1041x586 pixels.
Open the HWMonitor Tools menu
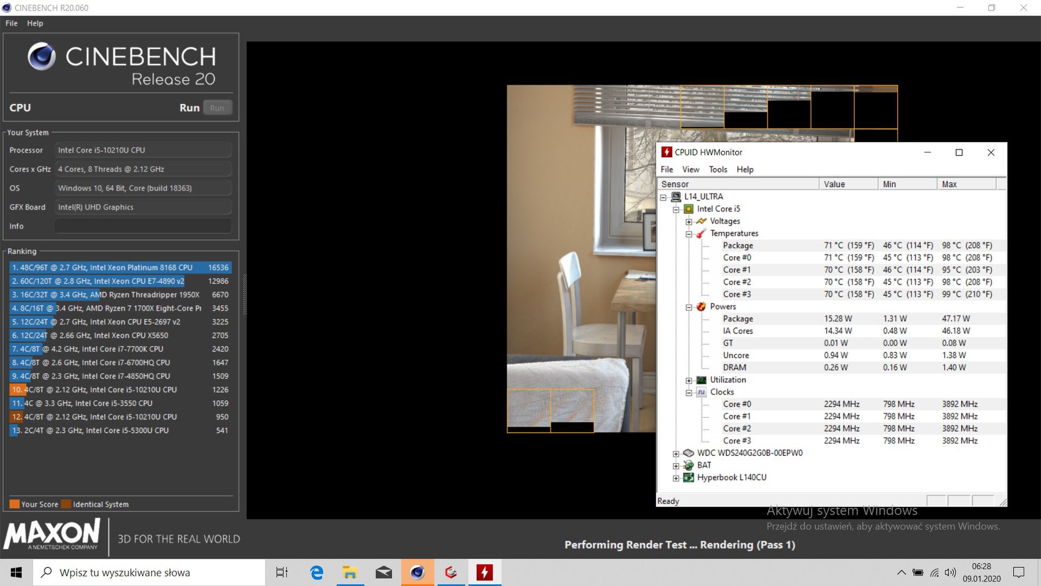coord(717,169)
